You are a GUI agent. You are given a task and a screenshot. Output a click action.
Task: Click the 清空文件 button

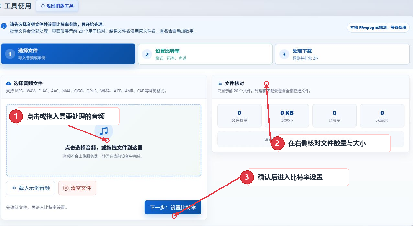tap(77, 188)
